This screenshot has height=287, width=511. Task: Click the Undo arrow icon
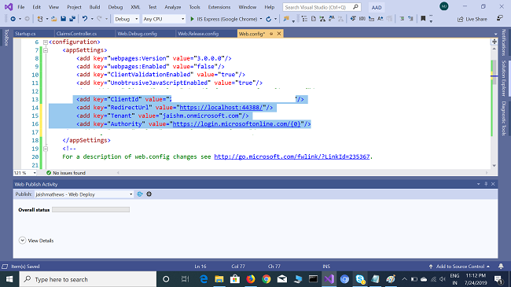click(85, 19)
